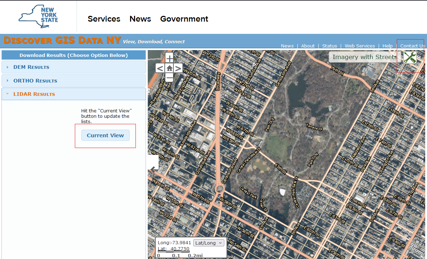
Task: Go to previous map extent arrow
Action: pyautogui.click(x=160, y=68)
